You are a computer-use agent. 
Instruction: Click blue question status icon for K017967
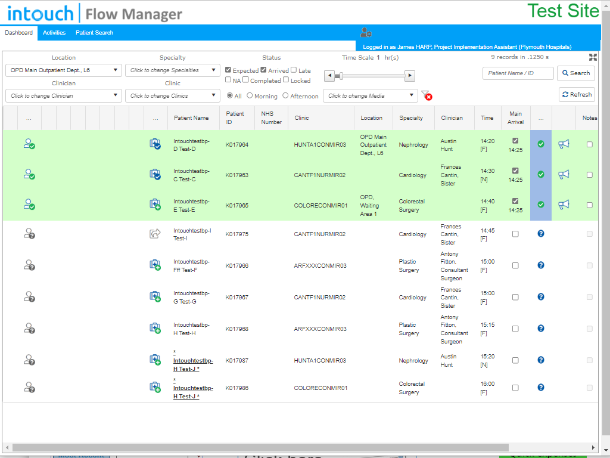click(541, 296)
